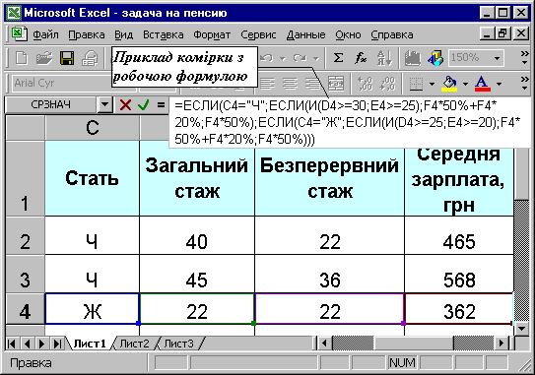Undo last action with Undo arrow
Viewport: 535px width, 375px height.
266,58
